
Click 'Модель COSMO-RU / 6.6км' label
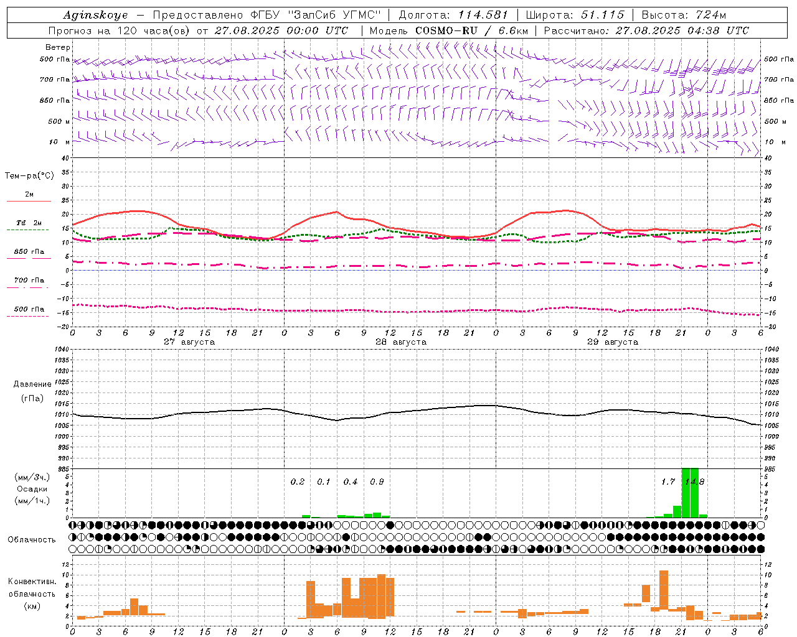click(x=449, y=30)
